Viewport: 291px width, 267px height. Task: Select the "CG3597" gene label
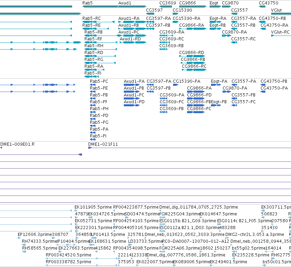click(154, 10)
